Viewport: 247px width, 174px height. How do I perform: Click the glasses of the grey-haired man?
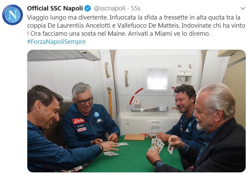(x=85, y=101)
